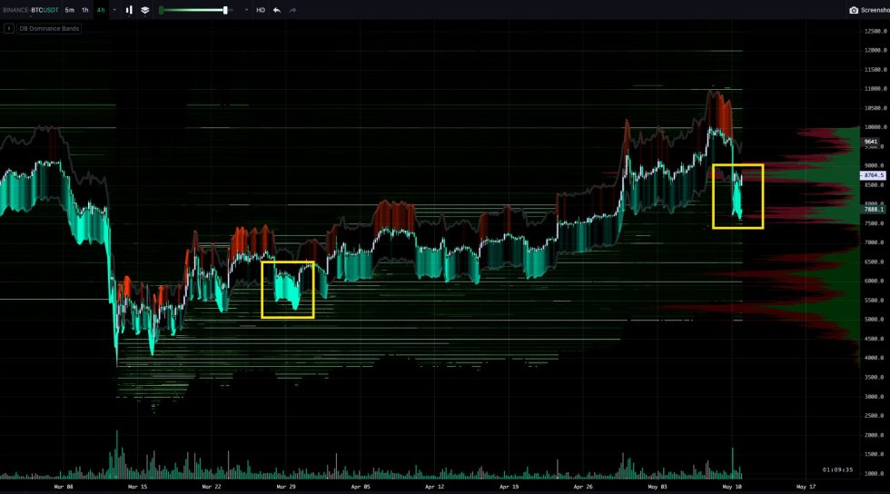This screenshot has width=890, height=494.
Task: Open the layers stack icon
Action: [x=144, y=10]
